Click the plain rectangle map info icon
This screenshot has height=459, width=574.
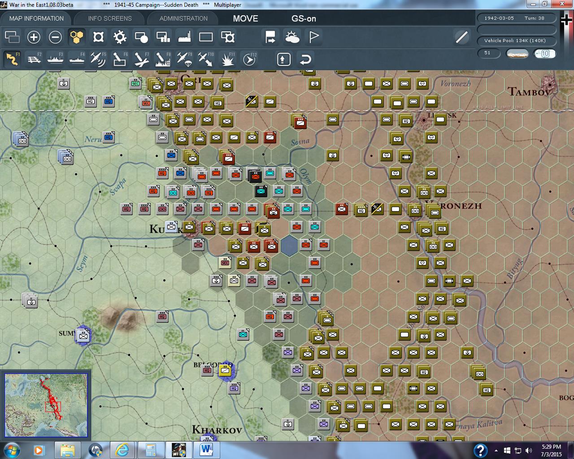[x=206, y=37]
